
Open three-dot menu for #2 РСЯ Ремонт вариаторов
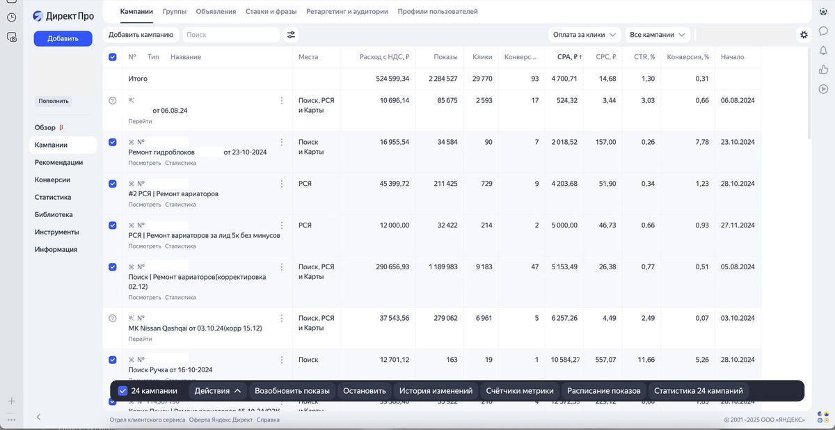(x=282, y=184)
